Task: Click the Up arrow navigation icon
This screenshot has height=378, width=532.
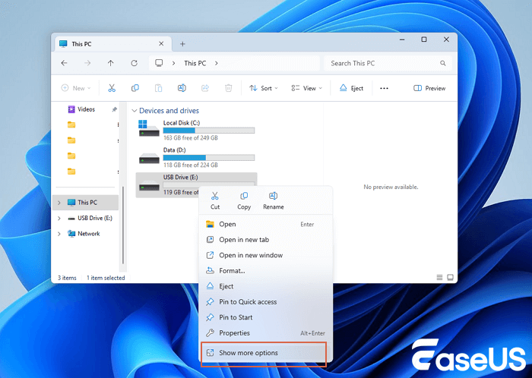Action: pos(111,63)
